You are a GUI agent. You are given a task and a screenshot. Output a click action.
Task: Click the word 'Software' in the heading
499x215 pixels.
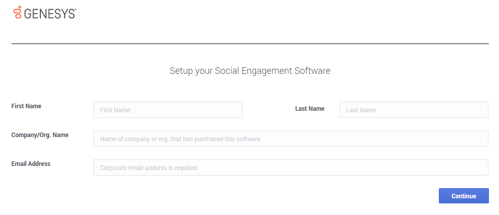[312, 71]
